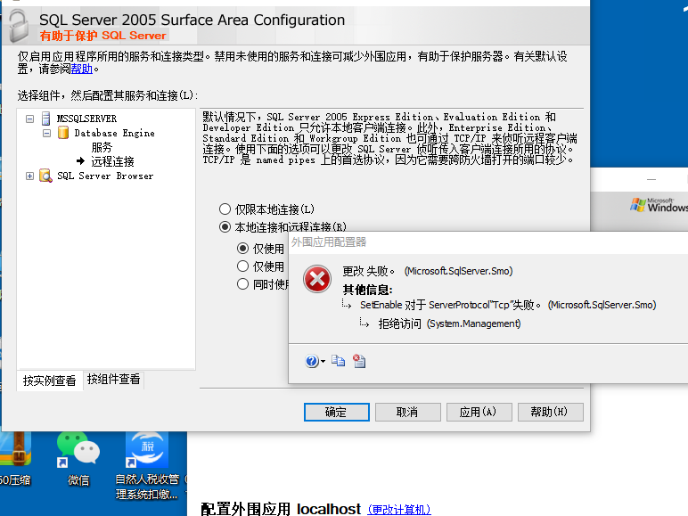Image resolution: width=688 pixels, height=516 pixels.
Task: Open the 自然人税收管理系统扣缴 desktop shortcut
Action: (147, 466)
